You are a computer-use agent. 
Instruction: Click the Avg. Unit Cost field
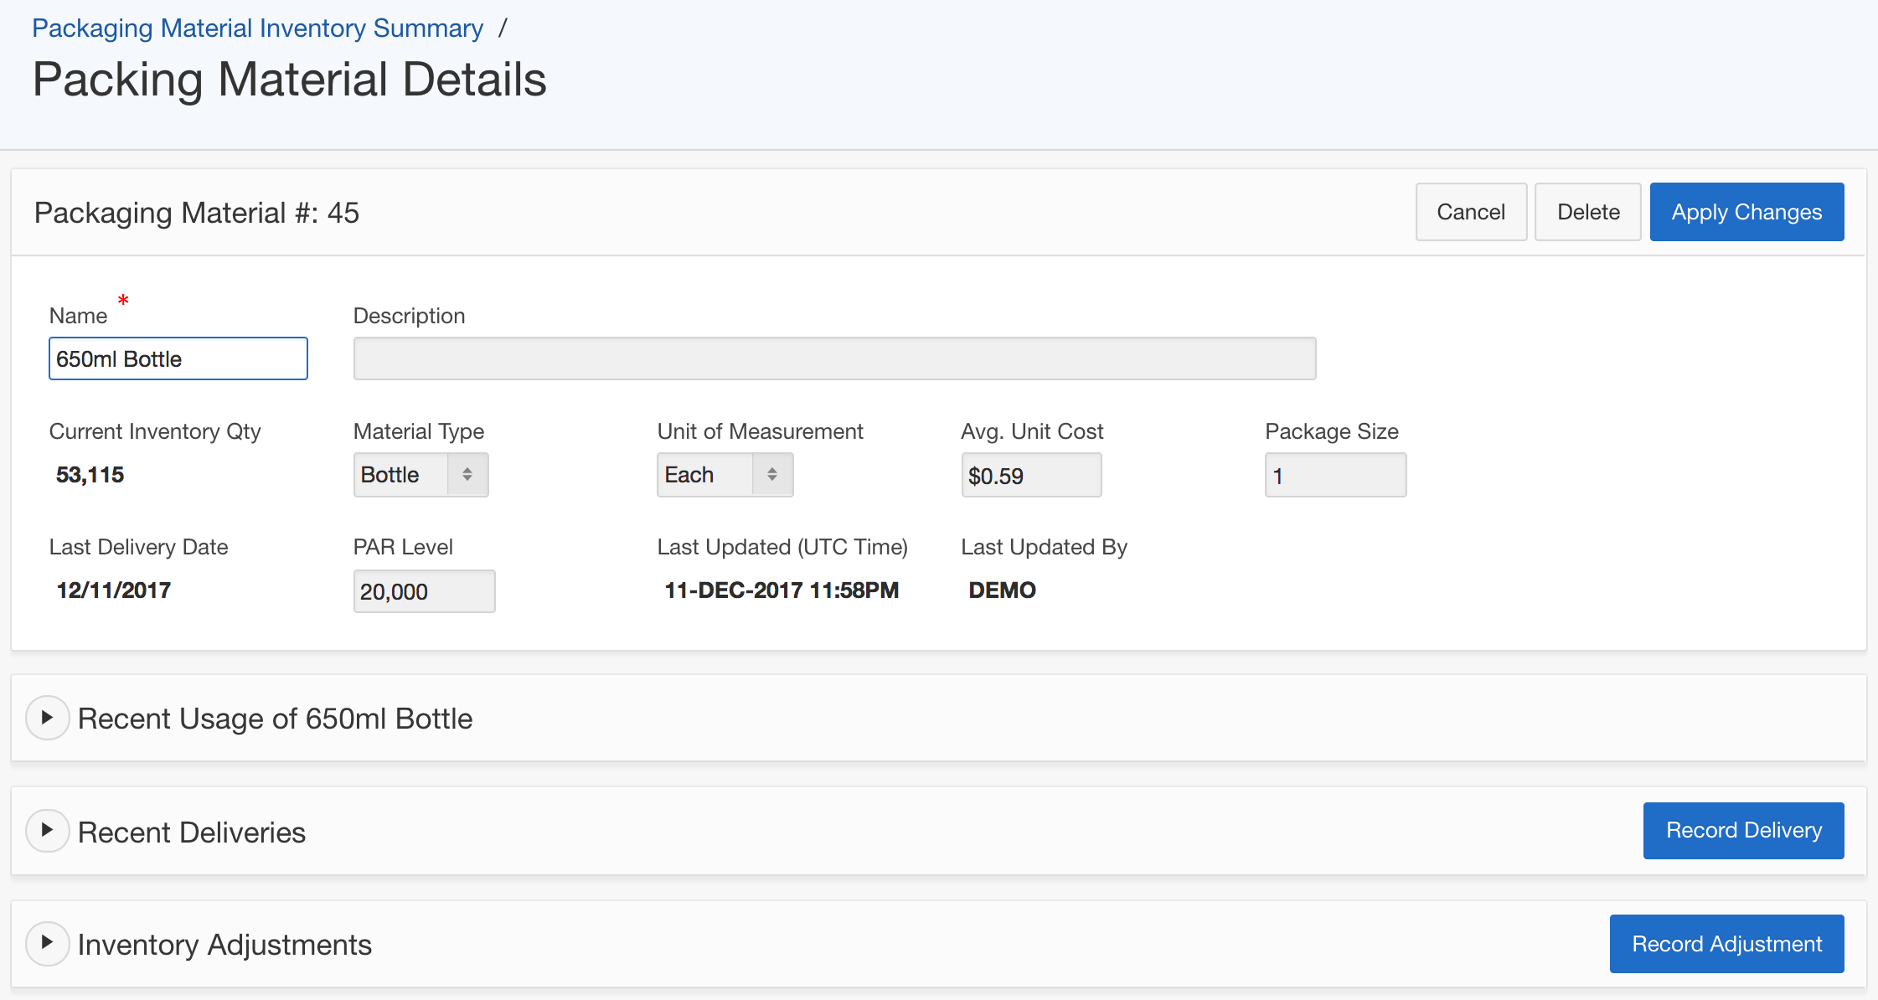click(x=1030, y=475)
